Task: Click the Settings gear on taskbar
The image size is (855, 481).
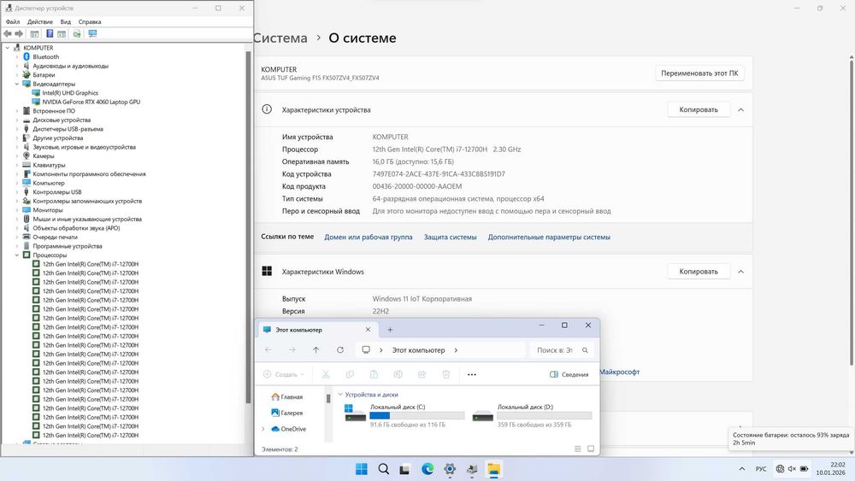Action: click(x=450, y=469)
